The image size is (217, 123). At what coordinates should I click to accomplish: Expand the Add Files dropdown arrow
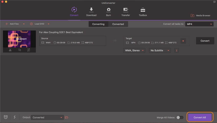pyautogui.click(x=24, y=24)
